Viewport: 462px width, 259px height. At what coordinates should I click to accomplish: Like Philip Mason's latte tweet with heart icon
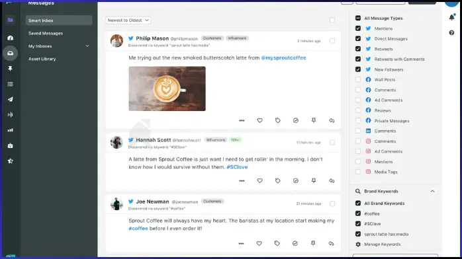pos(259,120)
